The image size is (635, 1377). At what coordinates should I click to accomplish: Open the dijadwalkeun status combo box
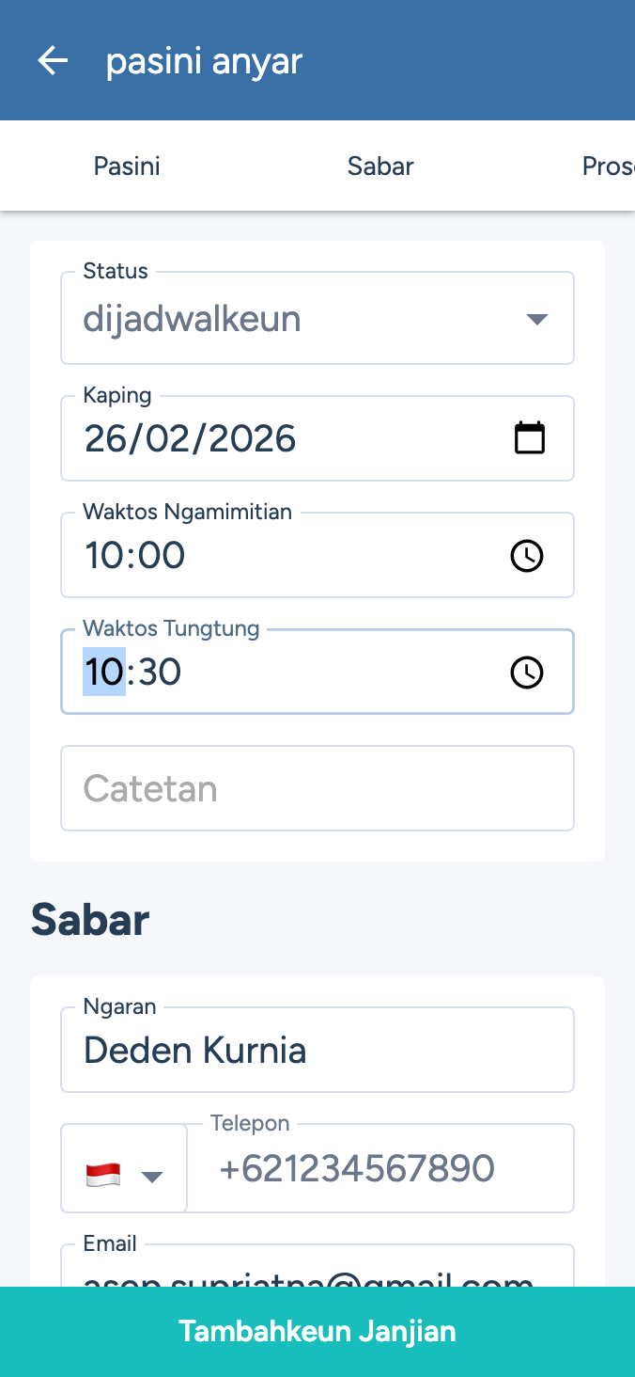coord(301,319)
